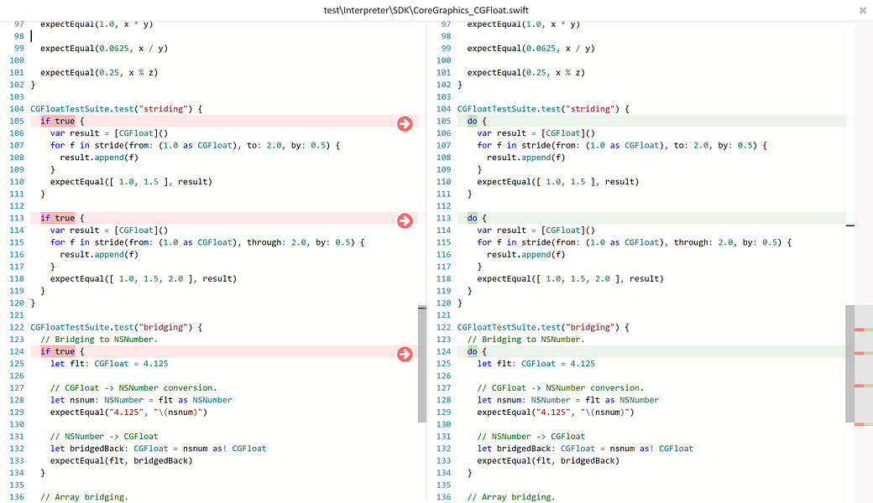
Task: Click the revert arrow on left line 105
Action: point(405,123)
